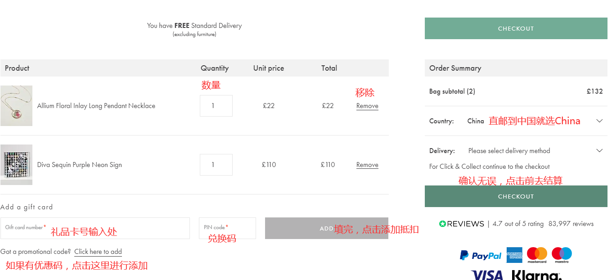Click the Klarna payment logo
This screenshot has height=280, width=612.
pyautogui.click(x=536, y=275)
